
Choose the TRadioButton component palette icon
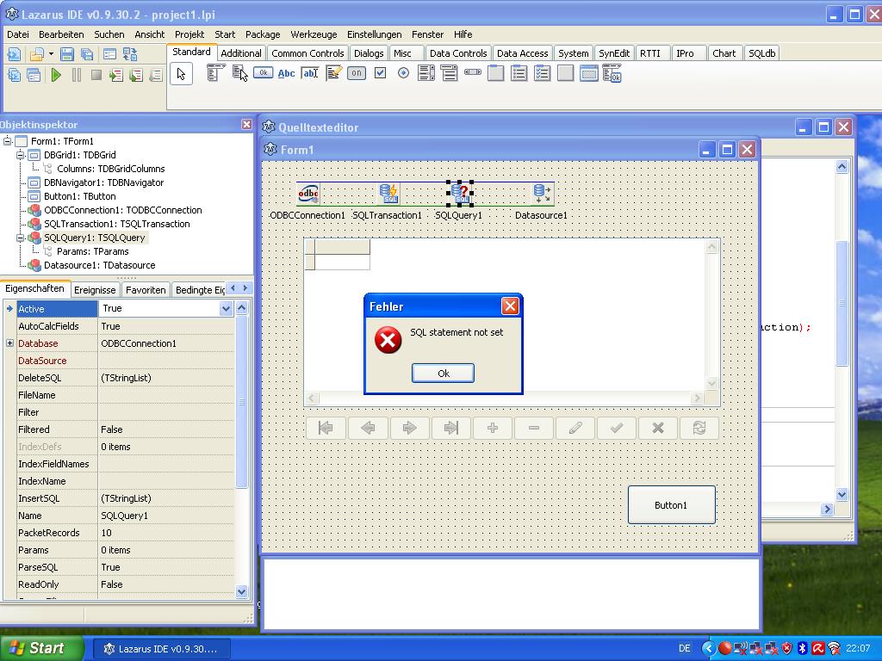coord(403,74)
